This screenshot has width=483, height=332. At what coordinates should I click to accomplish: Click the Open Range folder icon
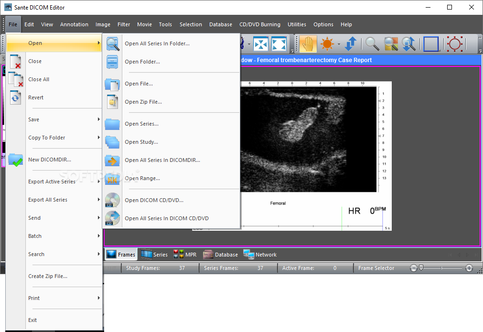coord(112,179)
